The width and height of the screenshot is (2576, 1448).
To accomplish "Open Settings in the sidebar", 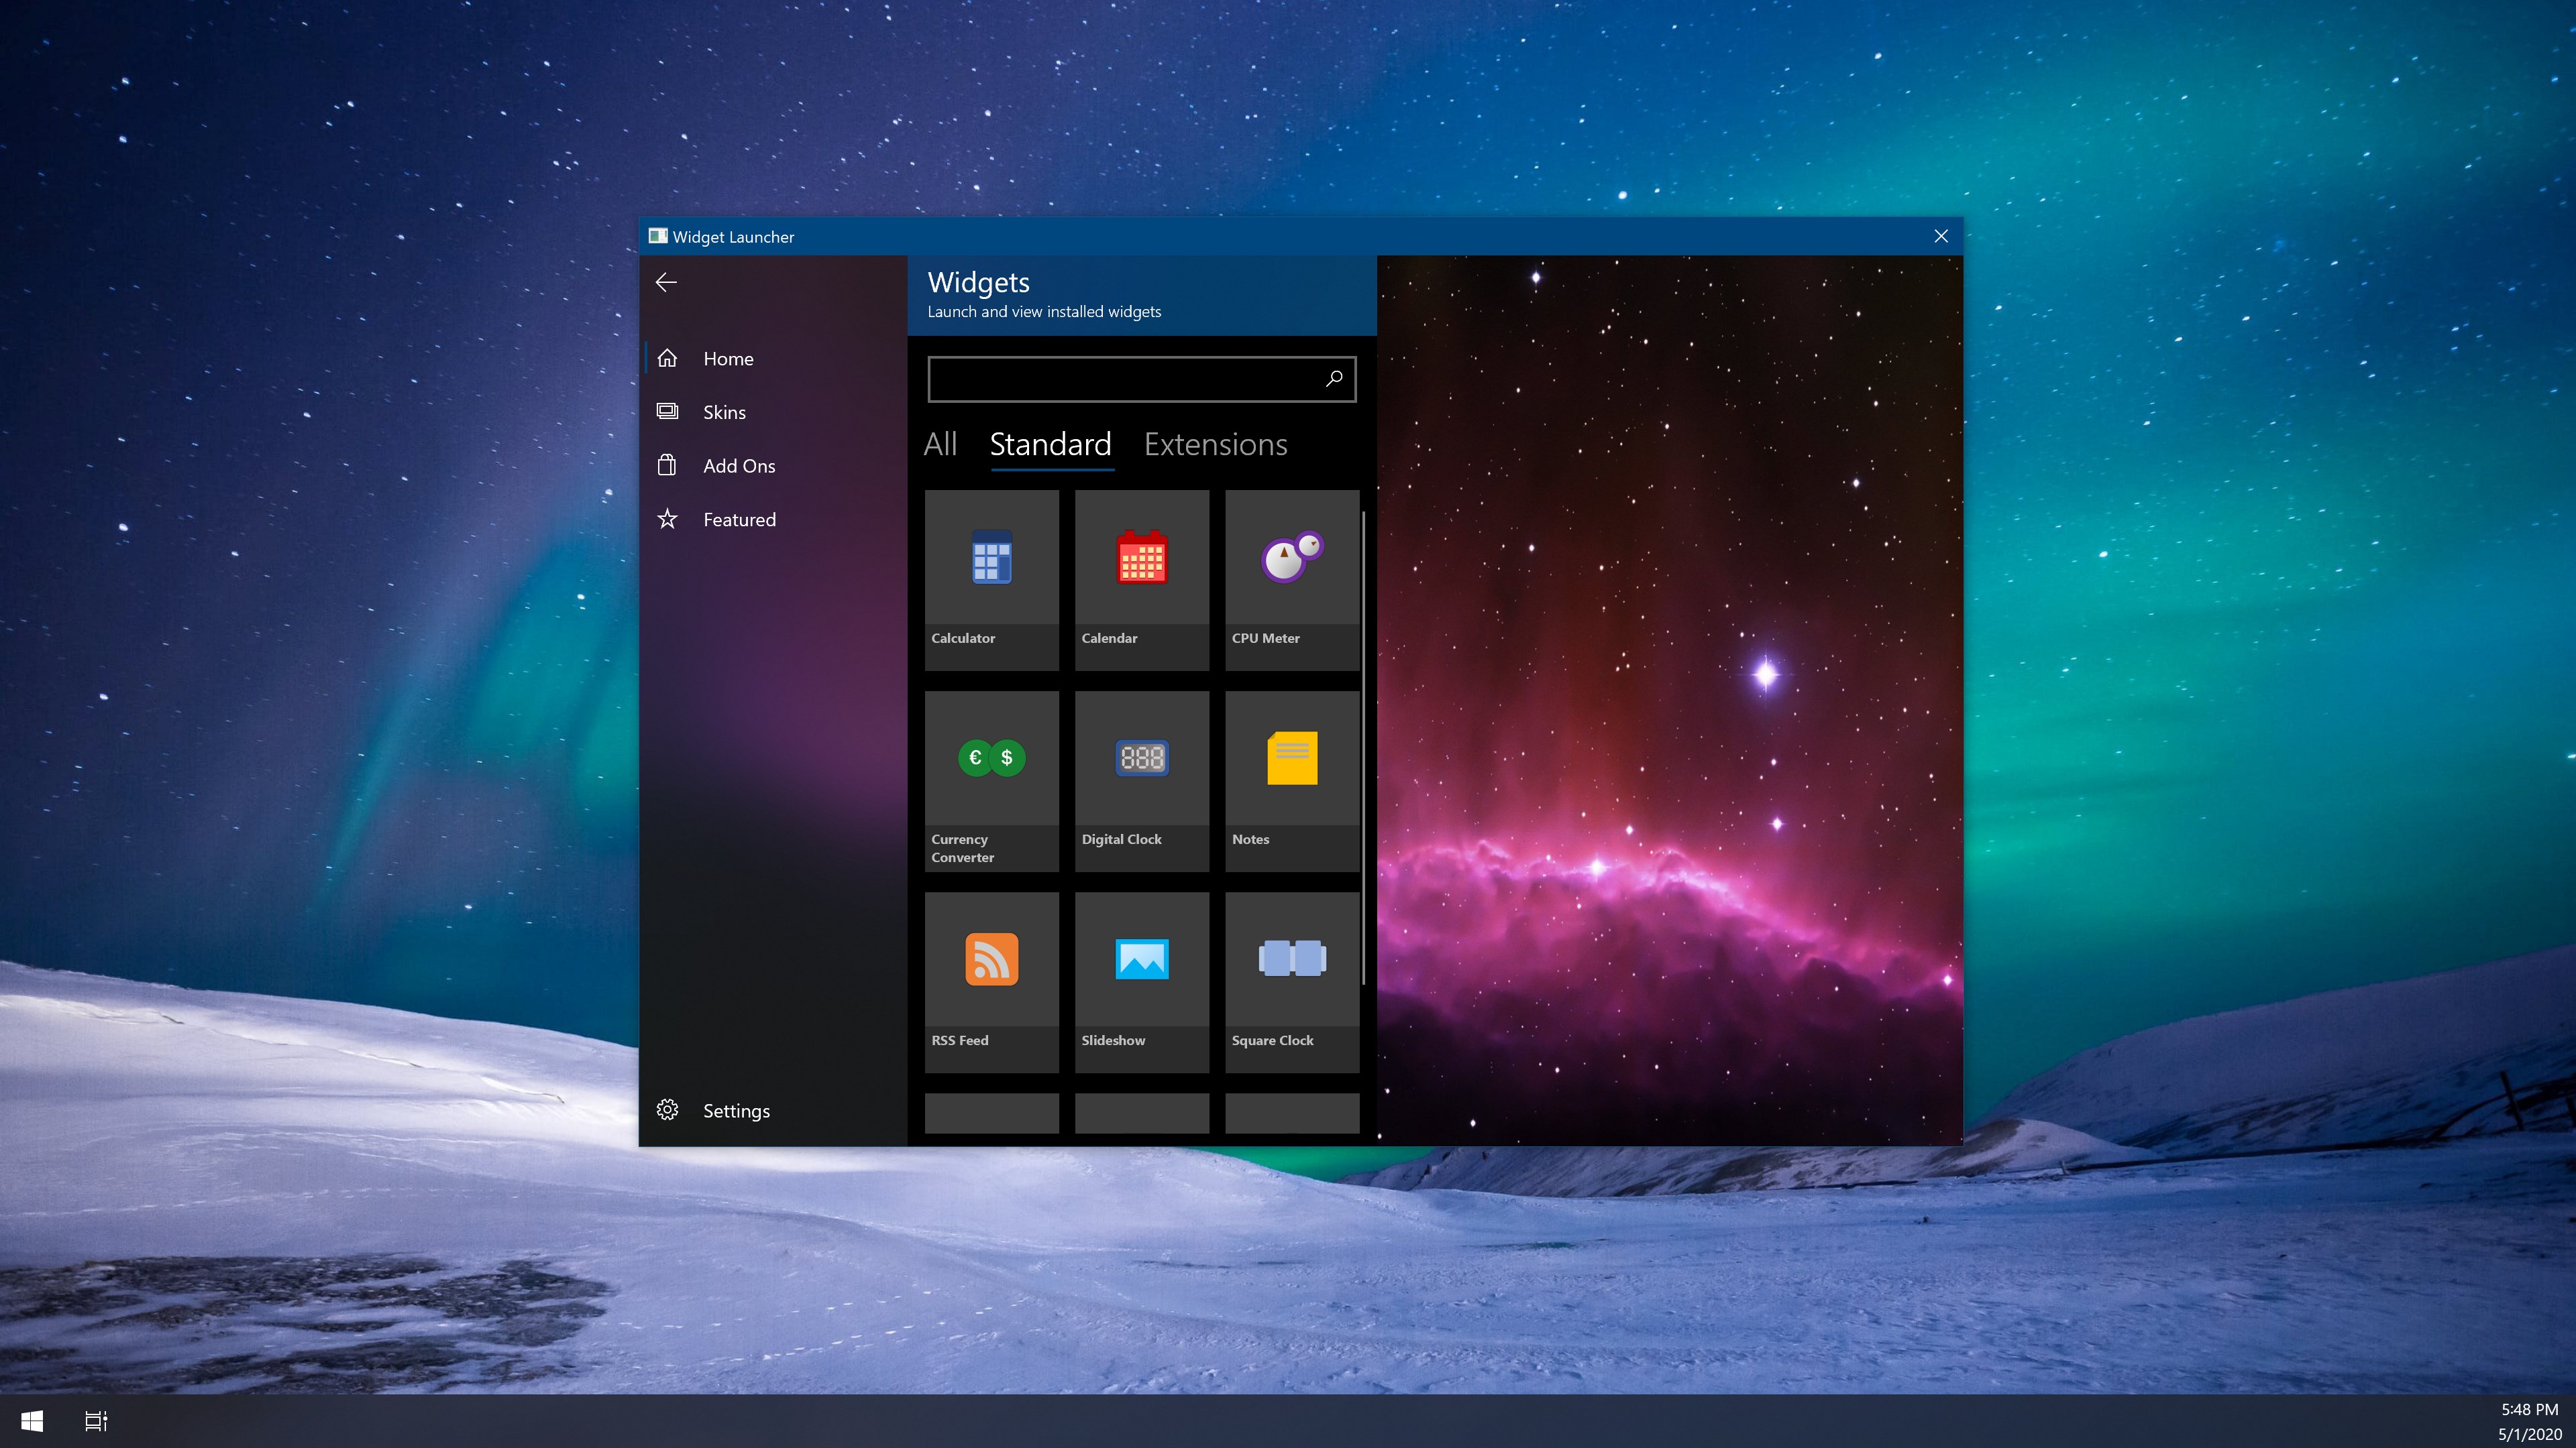I will pyautogui.click(x=735, y=1111).
